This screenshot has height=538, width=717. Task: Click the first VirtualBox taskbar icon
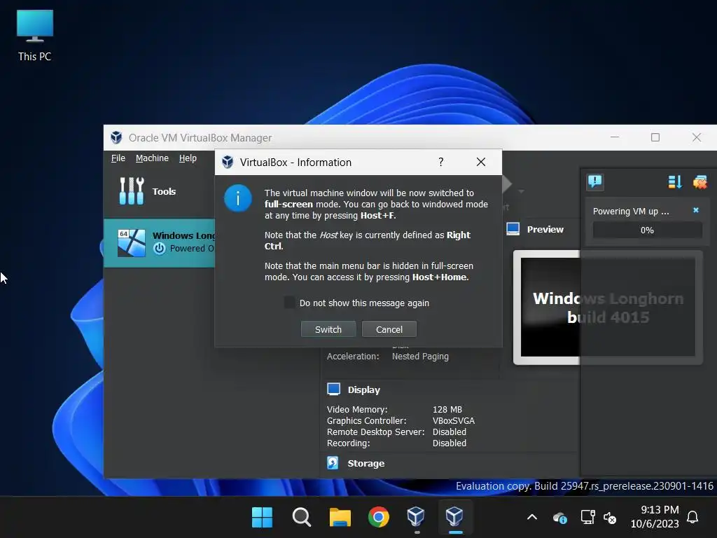pos(416,517)
